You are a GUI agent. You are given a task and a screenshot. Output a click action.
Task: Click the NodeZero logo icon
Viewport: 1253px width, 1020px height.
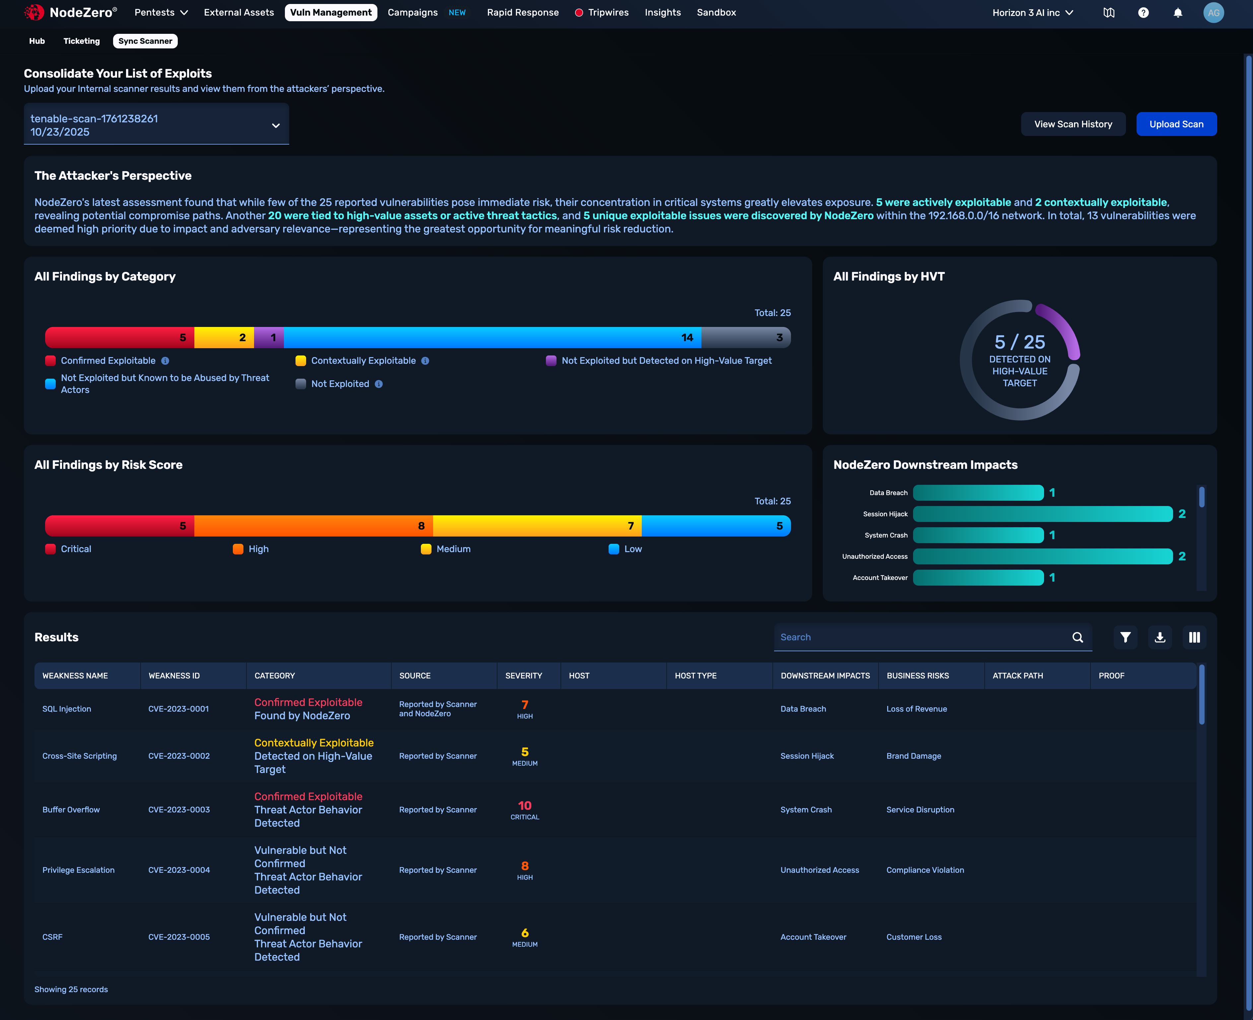[x=34, y=12]
